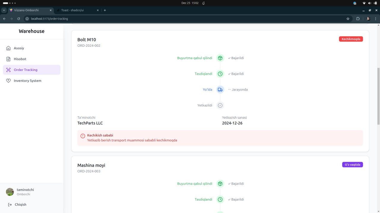Click the page vertical scrollbar thumb

pos(378,96)
